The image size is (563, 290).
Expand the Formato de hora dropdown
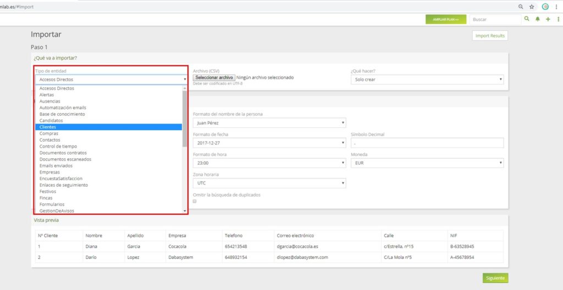(269, 163)
